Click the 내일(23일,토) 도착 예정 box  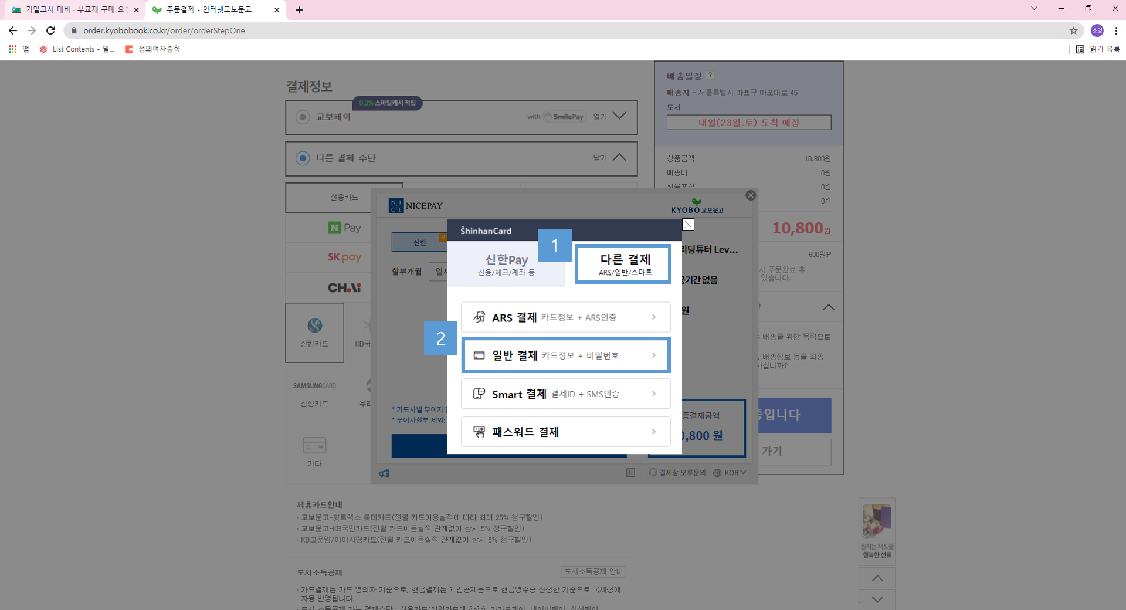[x=748, y=122]
